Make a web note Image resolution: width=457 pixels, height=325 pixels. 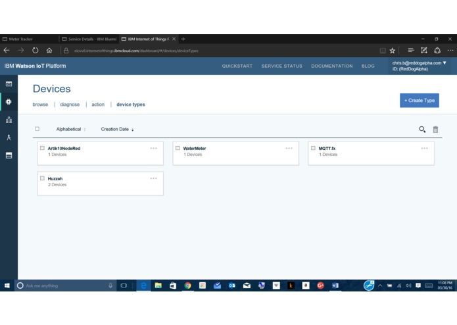pos(423,51)
